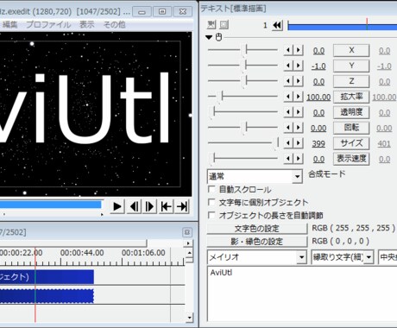Click the サイズ button
This screenshot has width=397, height=328.
coord(351,143)
